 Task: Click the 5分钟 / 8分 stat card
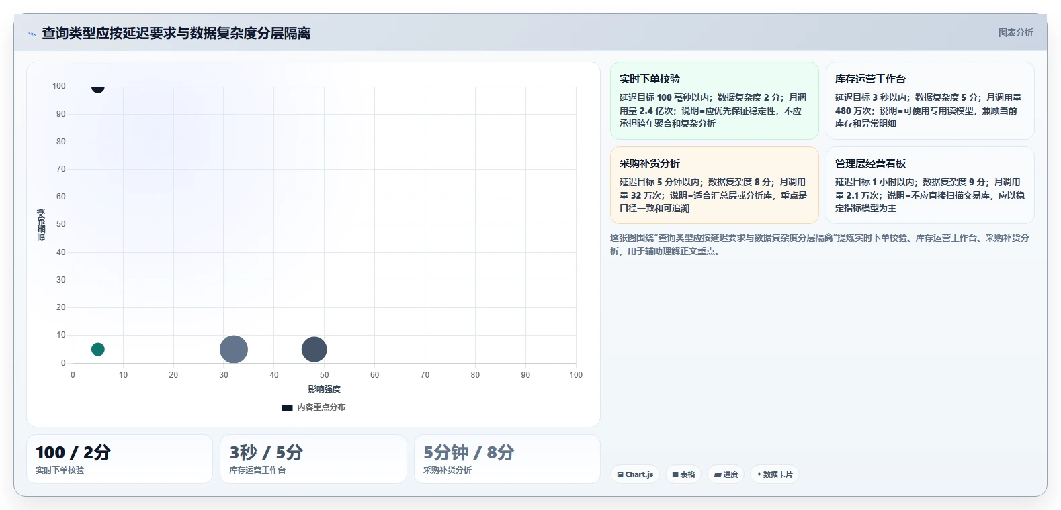tap(507, 459)
